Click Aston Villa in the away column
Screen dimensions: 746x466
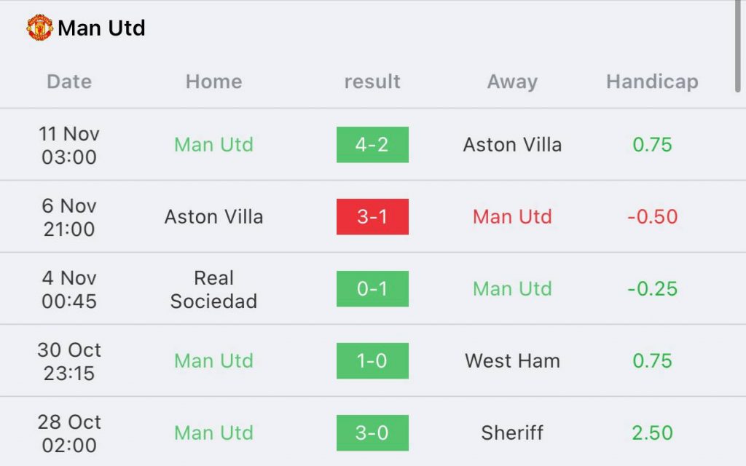pyautogui.click(x=512, y=145)
